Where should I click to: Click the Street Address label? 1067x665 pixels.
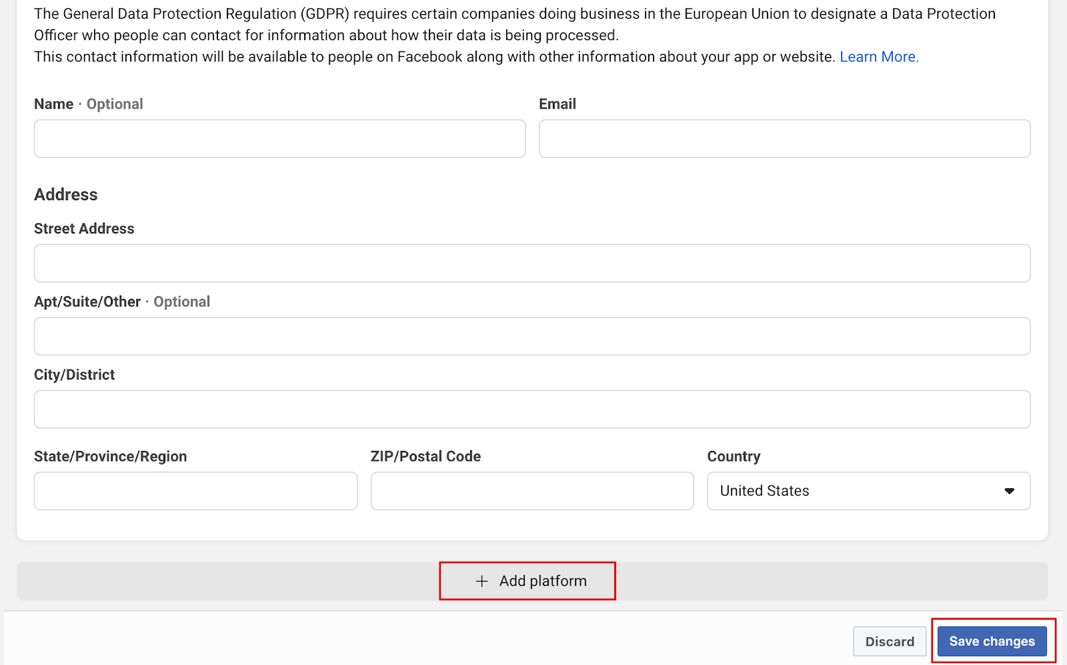(x=84, y=229)
